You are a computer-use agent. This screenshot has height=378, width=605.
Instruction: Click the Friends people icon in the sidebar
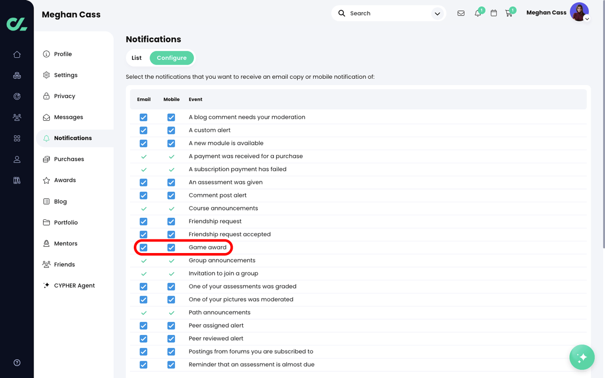46,264
